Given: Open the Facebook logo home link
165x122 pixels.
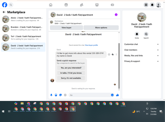Looking at the screenshot, I should click(5, 5).
